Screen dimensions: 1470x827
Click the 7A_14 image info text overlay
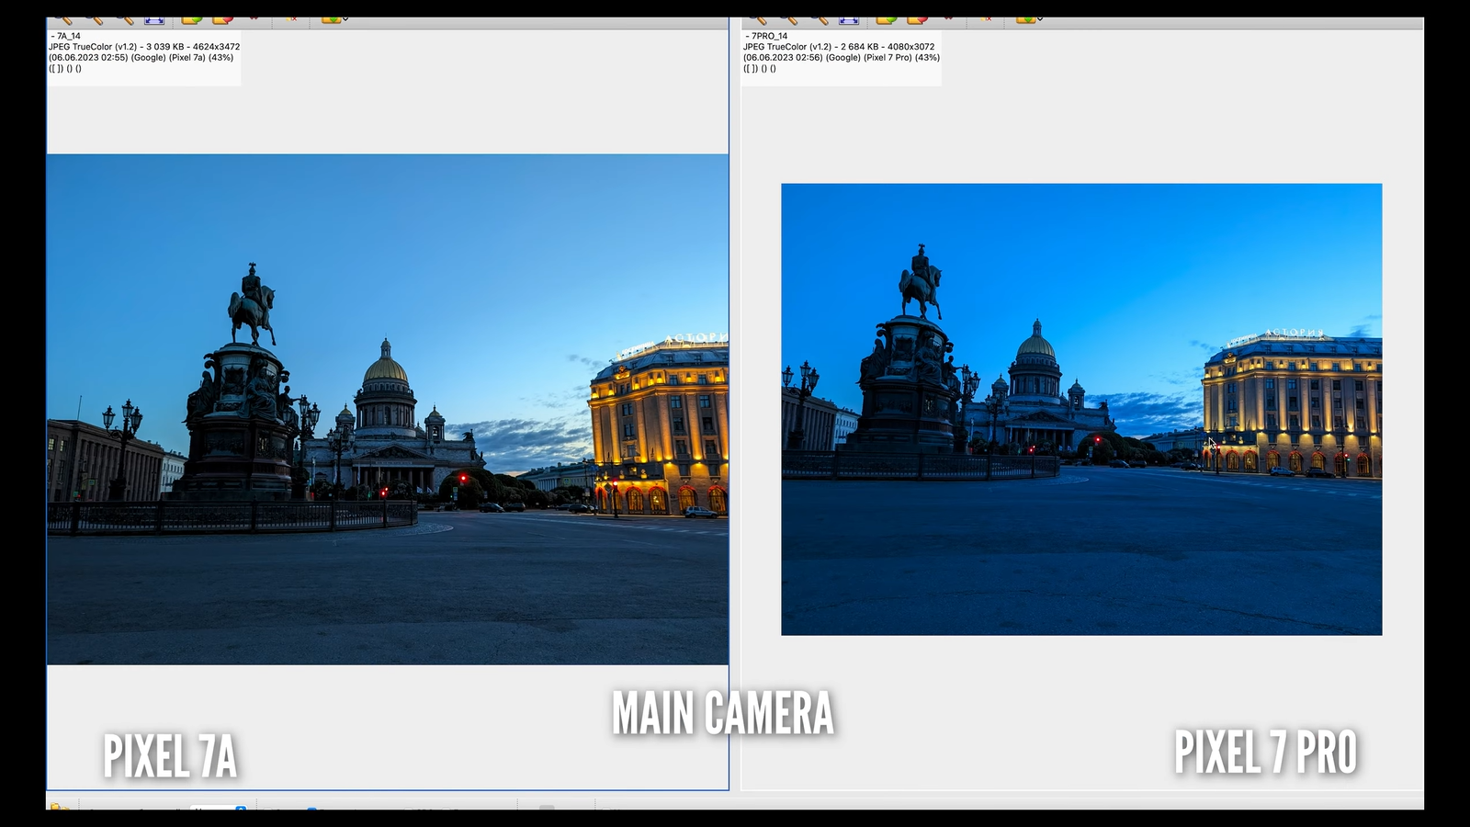[144, 52]
